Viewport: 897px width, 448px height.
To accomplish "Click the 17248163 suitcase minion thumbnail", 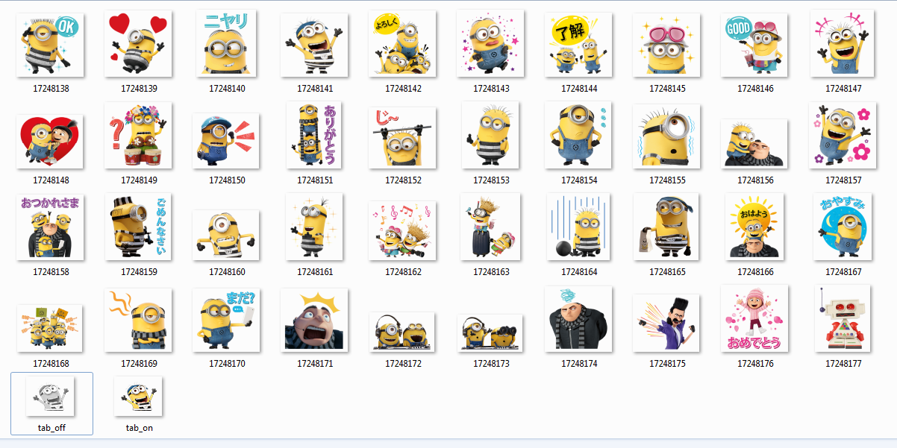I will pos(491,227).
